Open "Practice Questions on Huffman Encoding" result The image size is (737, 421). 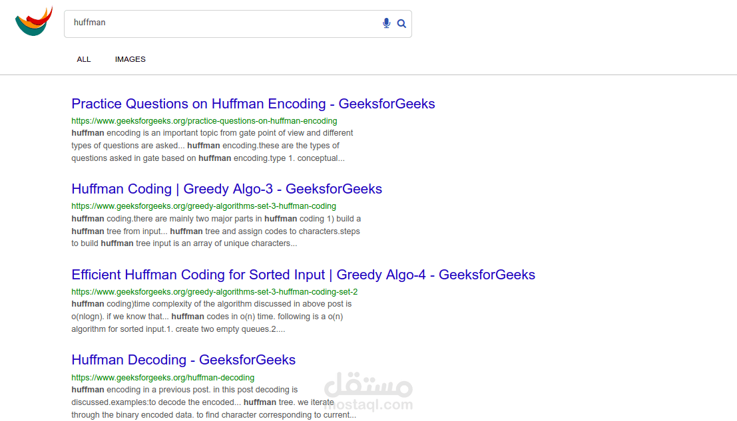coord(253,103)
